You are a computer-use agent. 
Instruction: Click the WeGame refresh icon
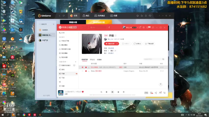[x=64, y=16]
